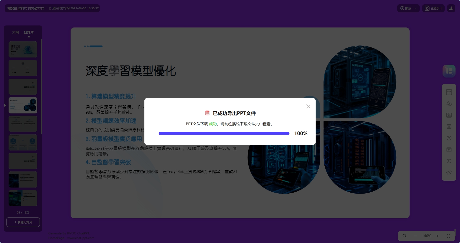
Task: Click the 100% progress label
Action: [x=301, y=133]
